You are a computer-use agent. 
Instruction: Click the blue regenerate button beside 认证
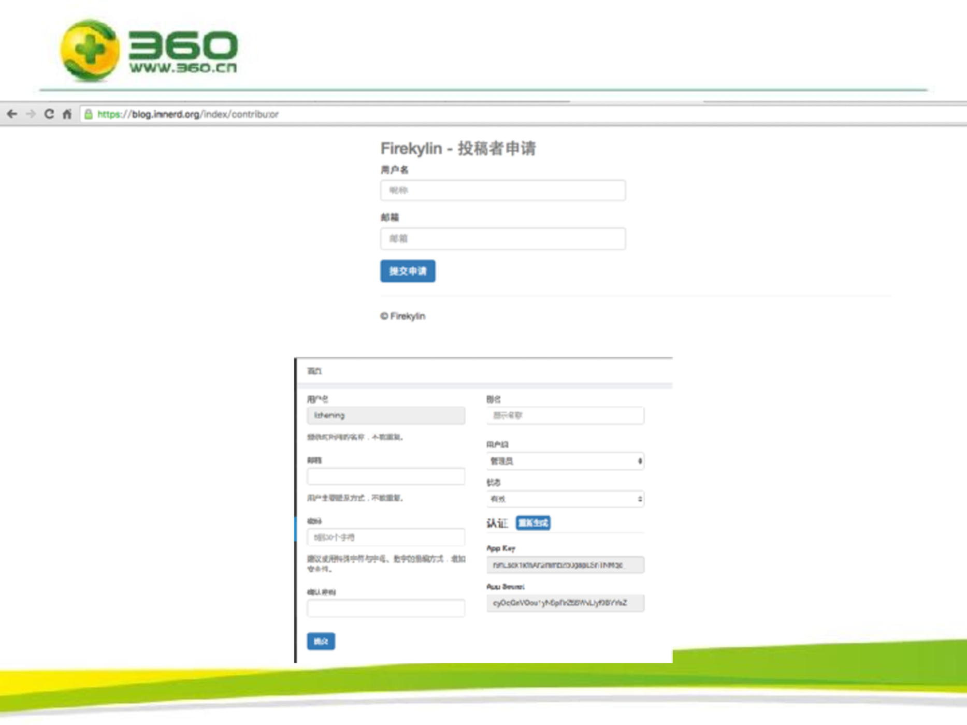[x=533, y=523]
